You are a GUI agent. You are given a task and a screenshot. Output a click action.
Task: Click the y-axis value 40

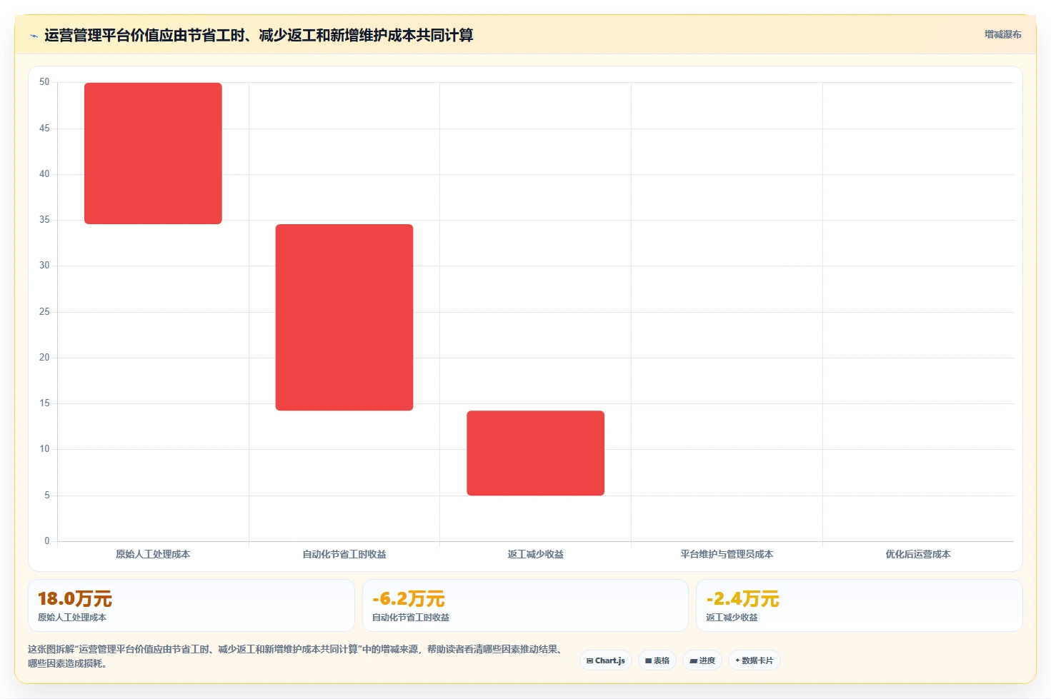(44, 174)
